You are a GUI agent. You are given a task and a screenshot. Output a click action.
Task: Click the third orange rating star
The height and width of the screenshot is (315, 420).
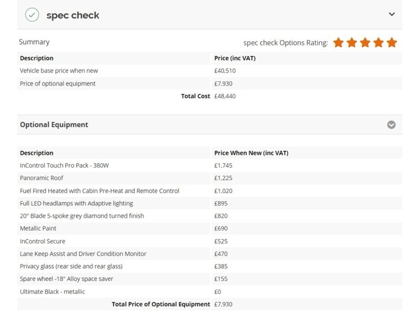coord(365,43)
